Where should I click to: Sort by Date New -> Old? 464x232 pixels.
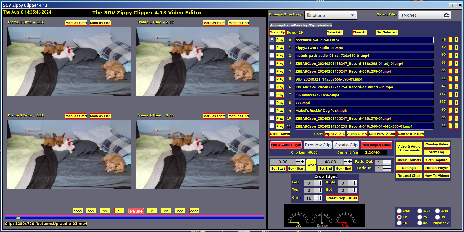(382, 134)
